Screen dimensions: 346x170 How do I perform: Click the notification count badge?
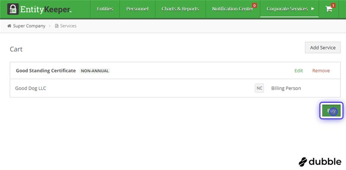coord(254,6)
